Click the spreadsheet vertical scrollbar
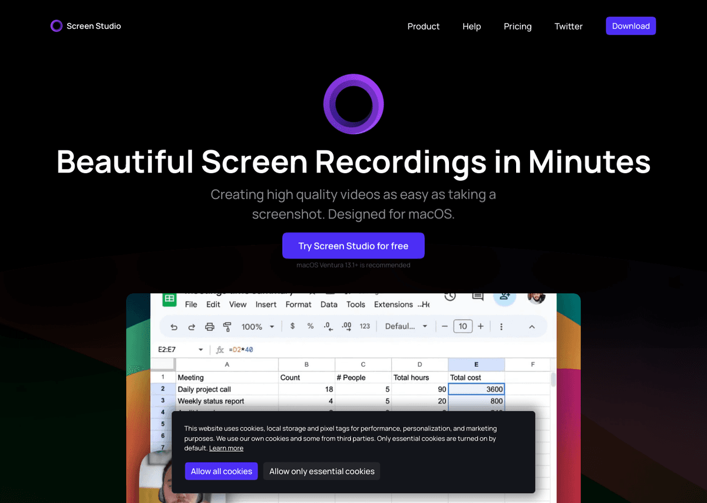The width and height of the screenshot is (707, 503). (x=553, y=379)
